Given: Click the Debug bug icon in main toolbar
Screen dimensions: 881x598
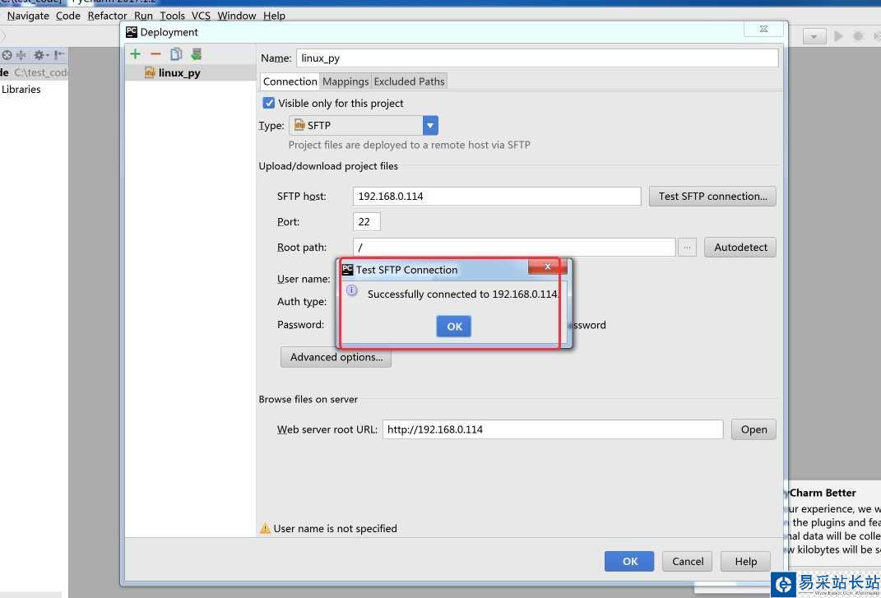Looking at the screenshot, I should pos(858,36).
